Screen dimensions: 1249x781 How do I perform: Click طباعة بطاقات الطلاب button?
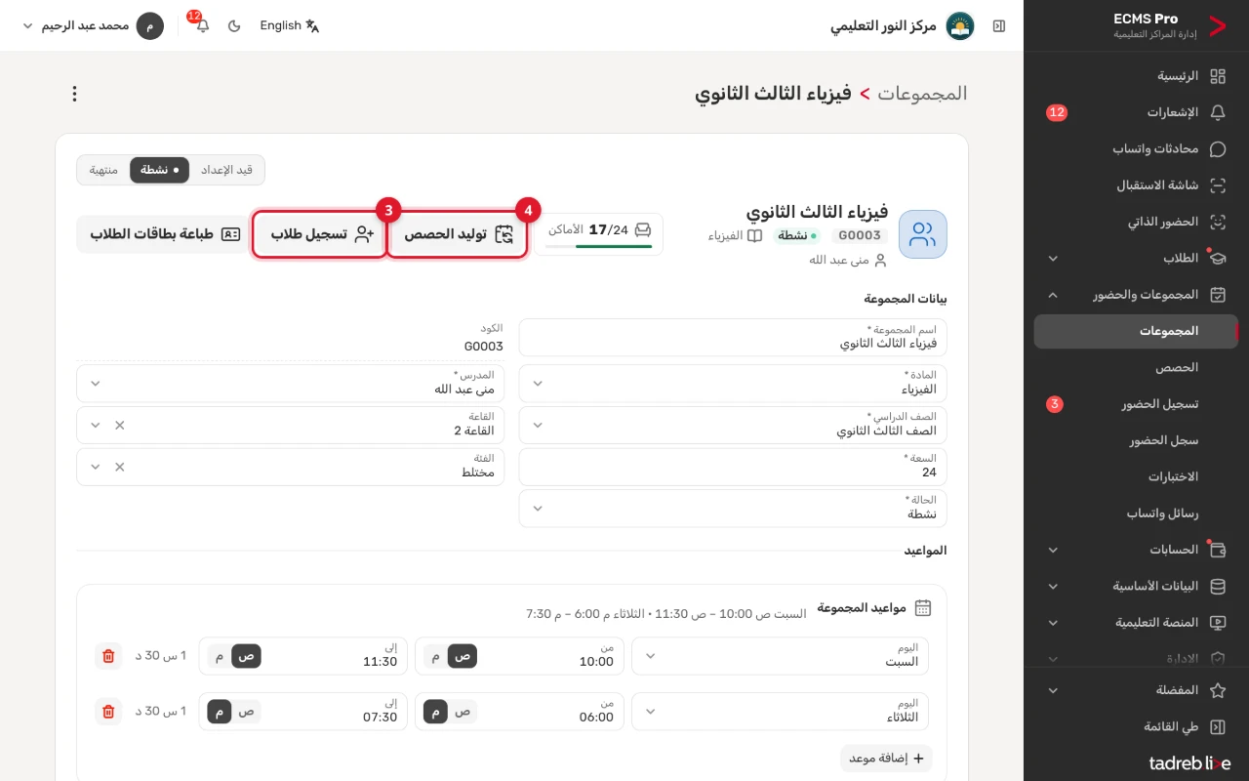(x=164, y=234)
